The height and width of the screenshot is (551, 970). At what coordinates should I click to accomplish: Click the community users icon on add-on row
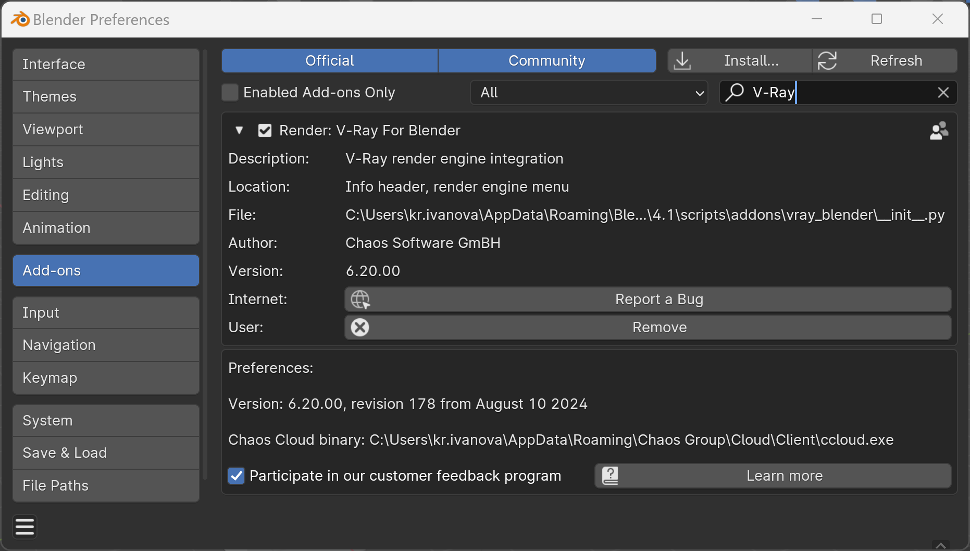(939, 131)
